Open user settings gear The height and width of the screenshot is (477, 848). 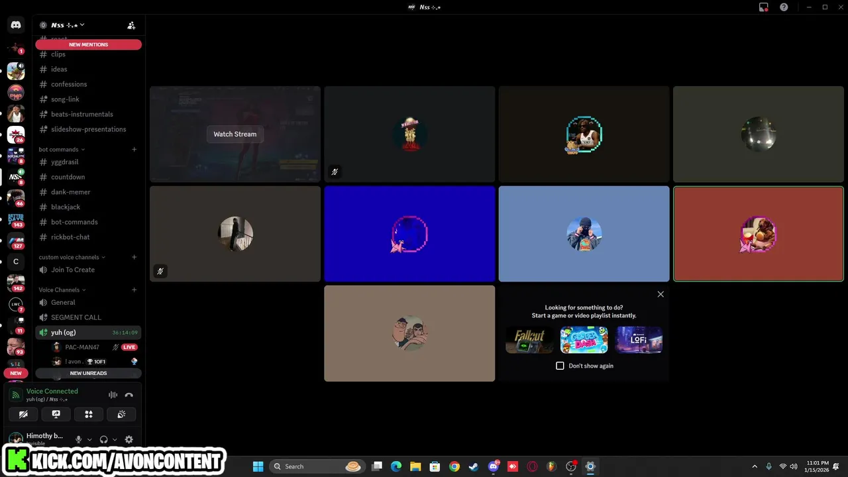point(129,439)
